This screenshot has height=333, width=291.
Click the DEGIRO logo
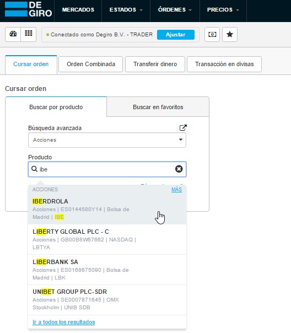pos(28,9)
